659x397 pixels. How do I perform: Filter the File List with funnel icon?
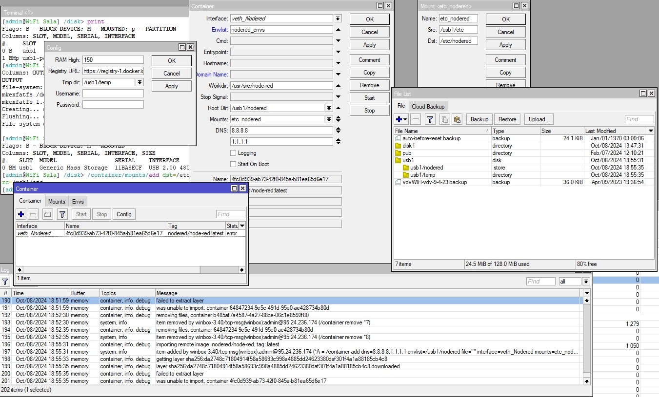pos(430,119)
